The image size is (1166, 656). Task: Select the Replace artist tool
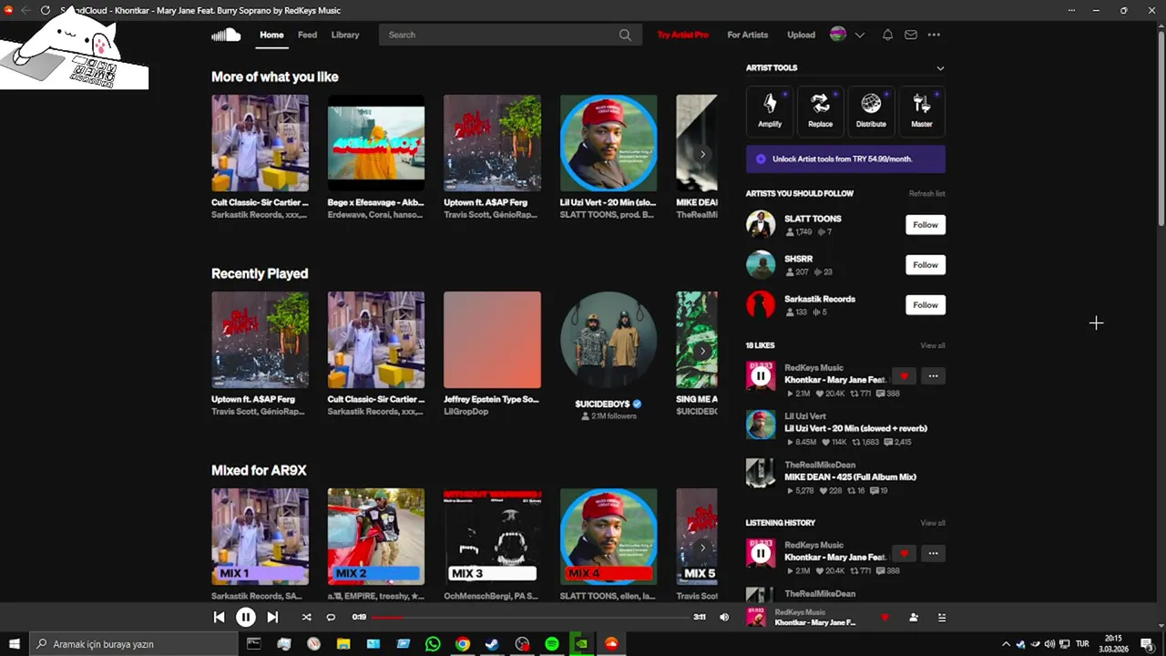820,110
